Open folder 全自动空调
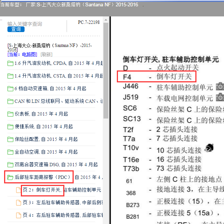 [46, 152]
